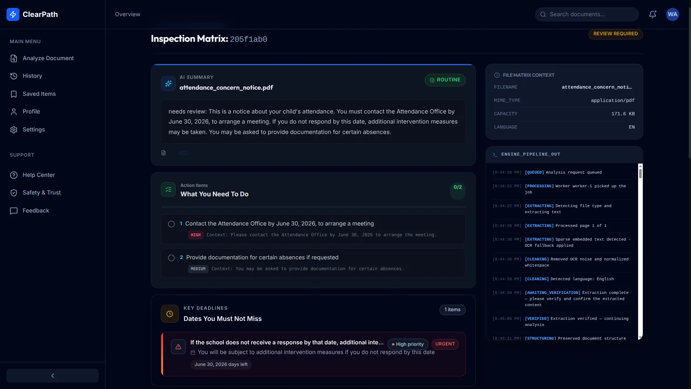The height and width of the screenshot is (389, 691).
Task: Click the High priority pill
Action: (x=408, y=344)
